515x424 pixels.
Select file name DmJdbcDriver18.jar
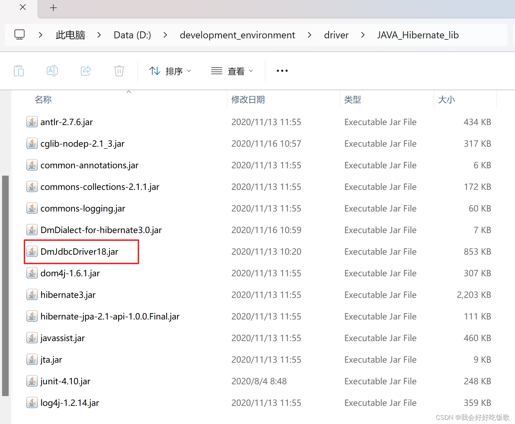click(79, 252)
